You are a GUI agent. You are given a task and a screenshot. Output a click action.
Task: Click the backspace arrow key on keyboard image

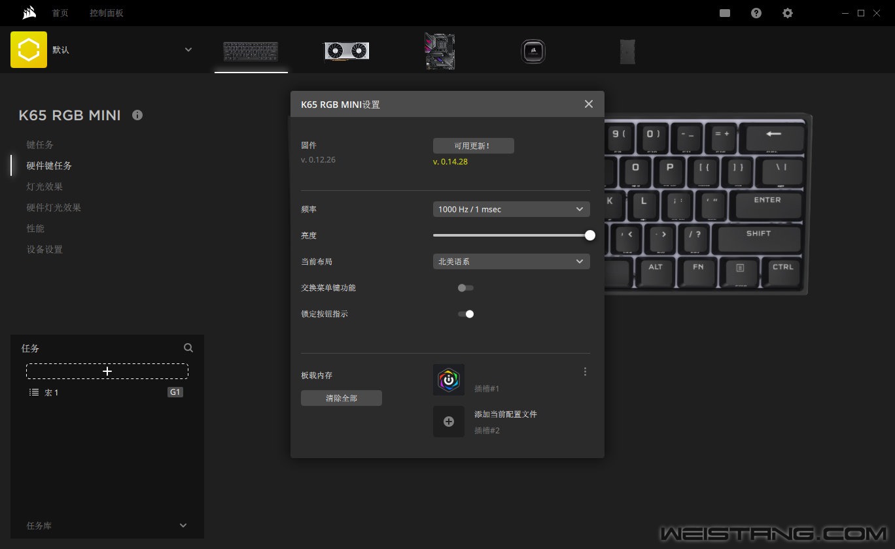(x=775, y=138)
